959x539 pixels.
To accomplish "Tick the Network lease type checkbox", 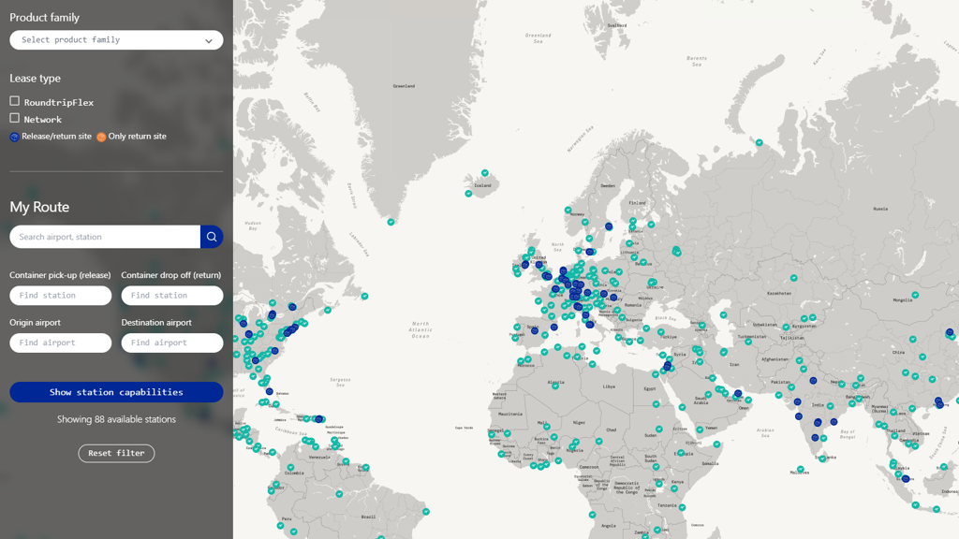I will tap(15, 119).
